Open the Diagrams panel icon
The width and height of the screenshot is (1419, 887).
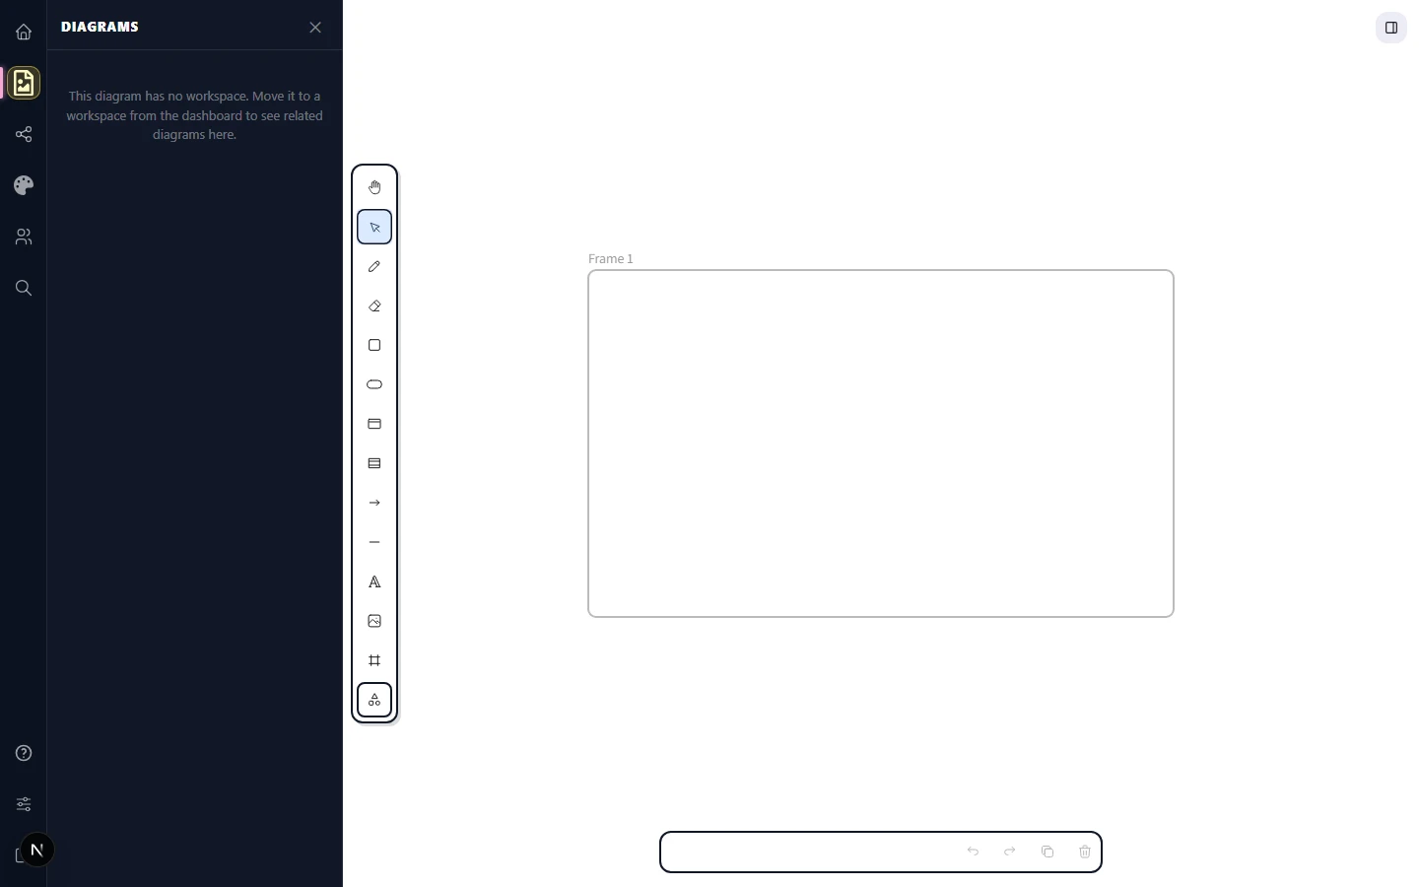[24, 83]
